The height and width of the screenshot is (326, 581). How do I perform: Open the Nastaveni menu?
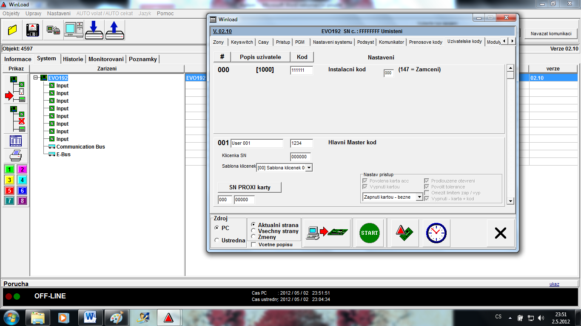[x=59, y=14]
